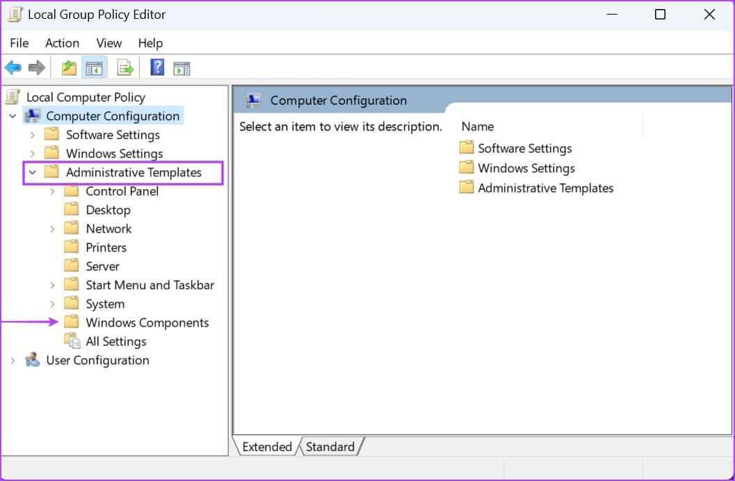Select Administrative Templates text in the right pane
The height and width of the screenshot is (481, 735).
point(546,188)
